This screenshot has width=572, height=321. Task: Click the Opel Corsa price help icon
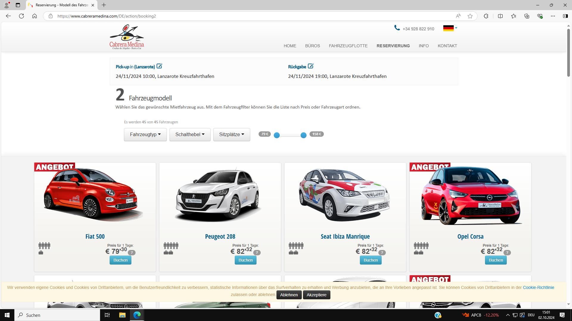point(507,252)
